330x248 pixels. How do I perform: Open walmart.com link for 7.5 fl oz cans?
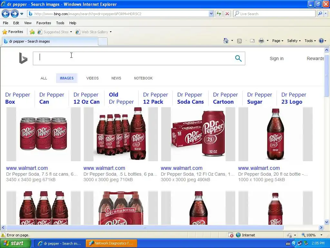tap(27, 168)
